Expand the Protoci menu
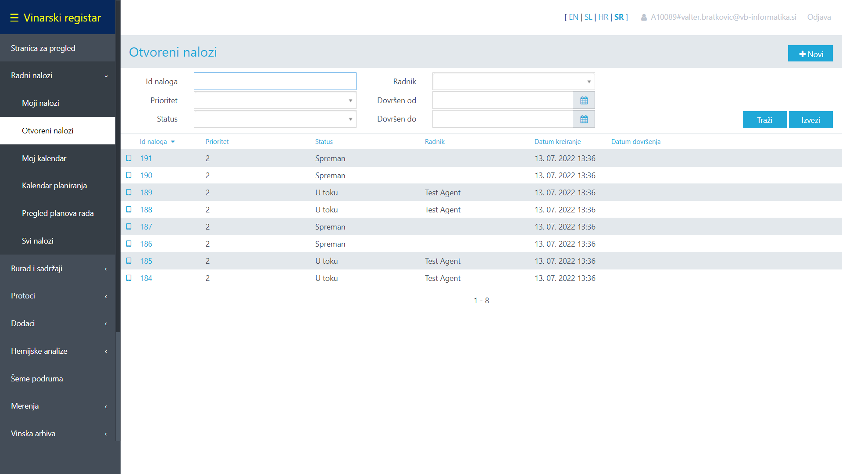Image resolution: width=842 pixels, height=474 pixels. (57, 296)
